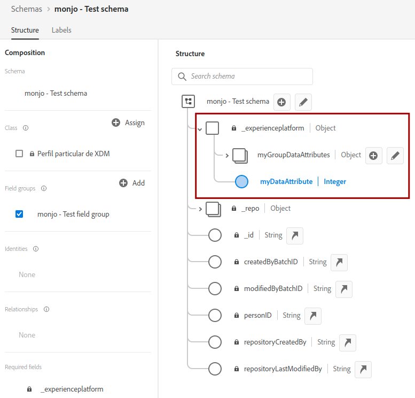The image size is (415, 398).
Task: Uncheck monjo - Test field group checkbox
Action: click(x=19, y=214)
